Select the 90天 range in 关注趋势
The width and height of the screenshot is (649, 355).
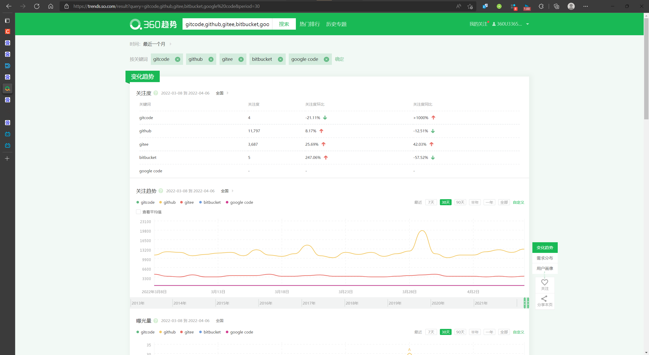(x=460, y=202)
